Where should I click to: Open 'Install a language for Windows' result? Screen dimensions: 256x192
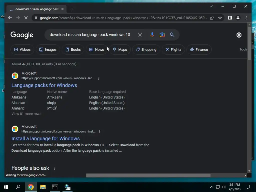pos(45,138)
